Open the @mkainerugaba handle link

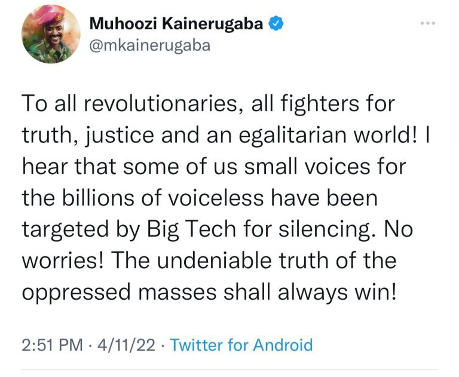(x=149, y=45)
